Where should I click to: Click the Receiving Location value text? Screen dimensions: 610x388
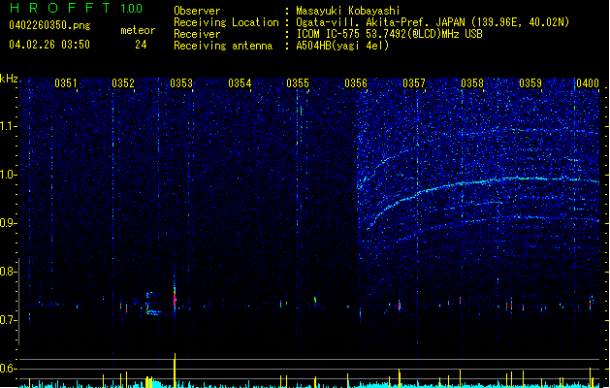pos(433,22)
